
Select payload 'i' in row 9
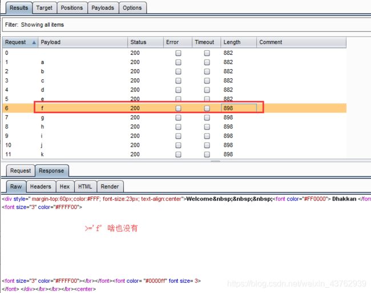42,136
